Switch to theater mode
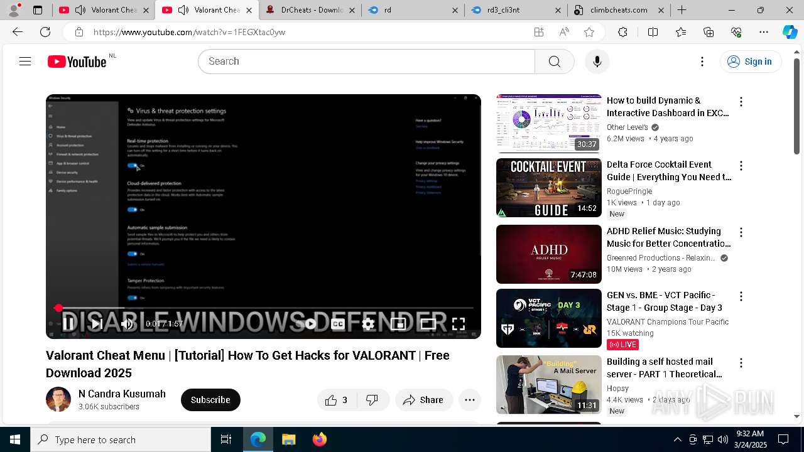 [428, 324]
